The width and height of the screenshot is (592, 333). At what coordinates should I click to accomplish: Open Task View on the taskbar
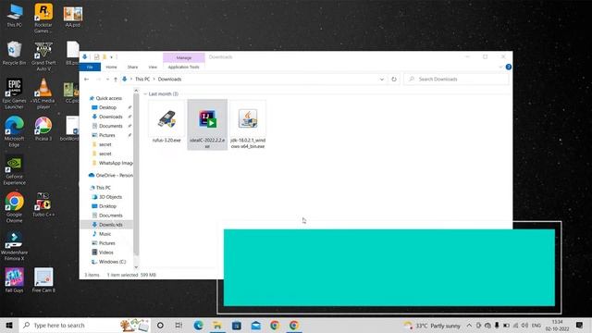tap(179, 325)
